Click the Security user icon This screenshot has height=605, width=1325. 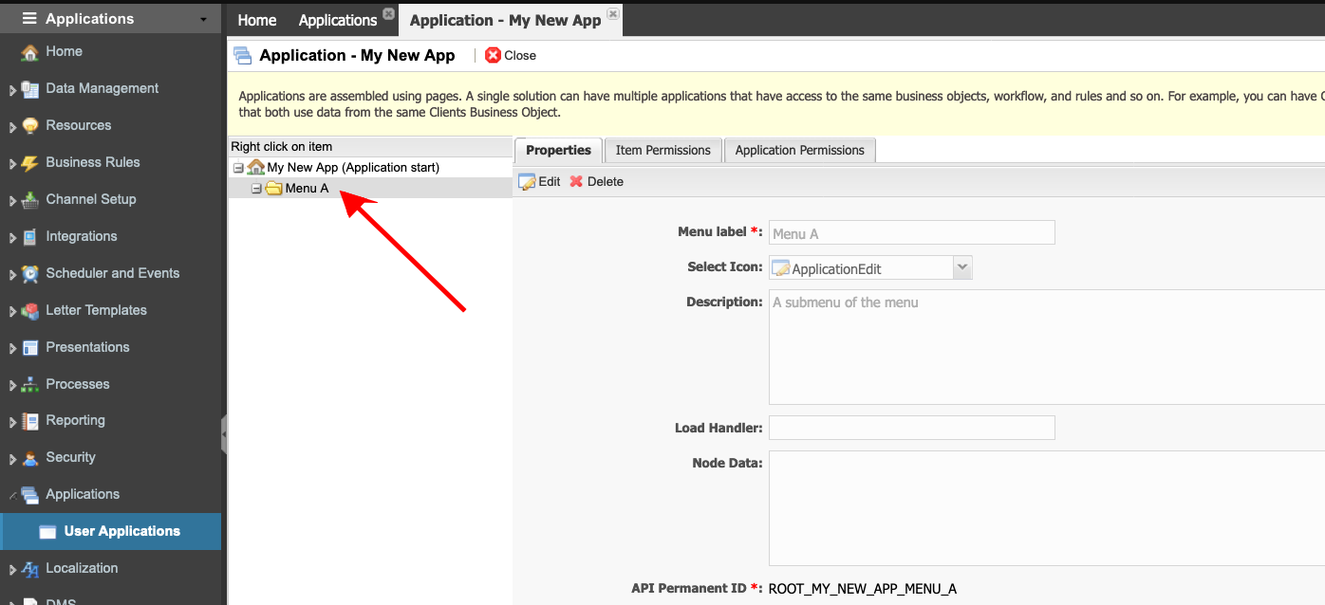coord(29,458)
